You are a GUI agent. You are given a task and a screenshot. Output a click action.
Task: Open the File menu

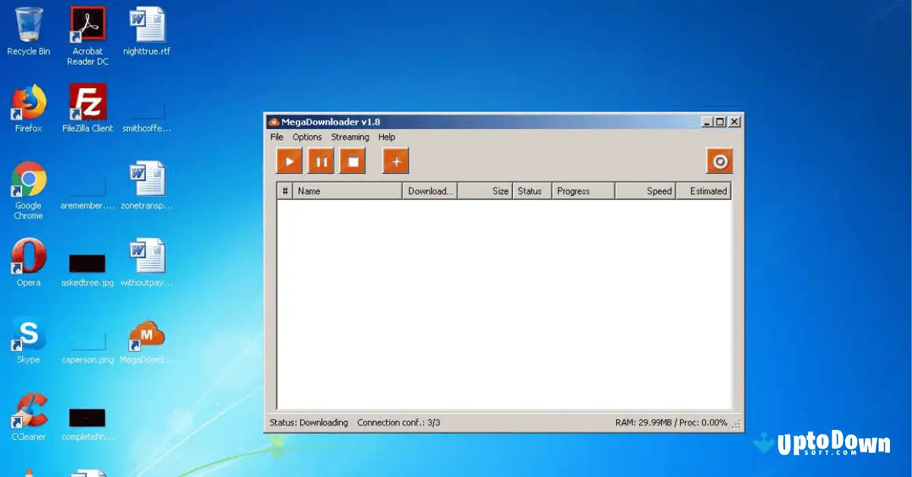(x=276, y=137)
